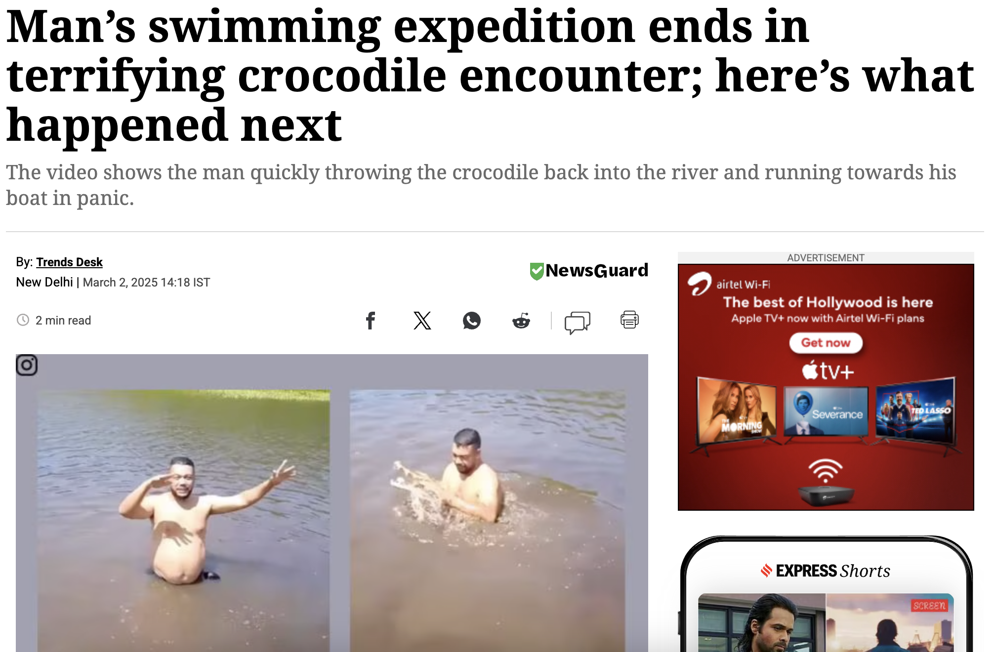Viewport: 996px width, 652px height.
Task: Open the comments speech bubble icon
Action: tap(577, 323)
